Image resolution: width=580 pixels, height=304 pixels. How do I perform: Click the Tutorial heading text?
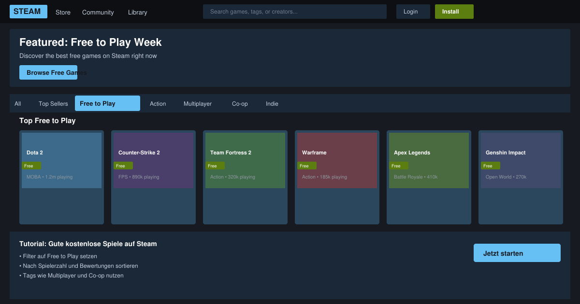[x=88, y=244]
